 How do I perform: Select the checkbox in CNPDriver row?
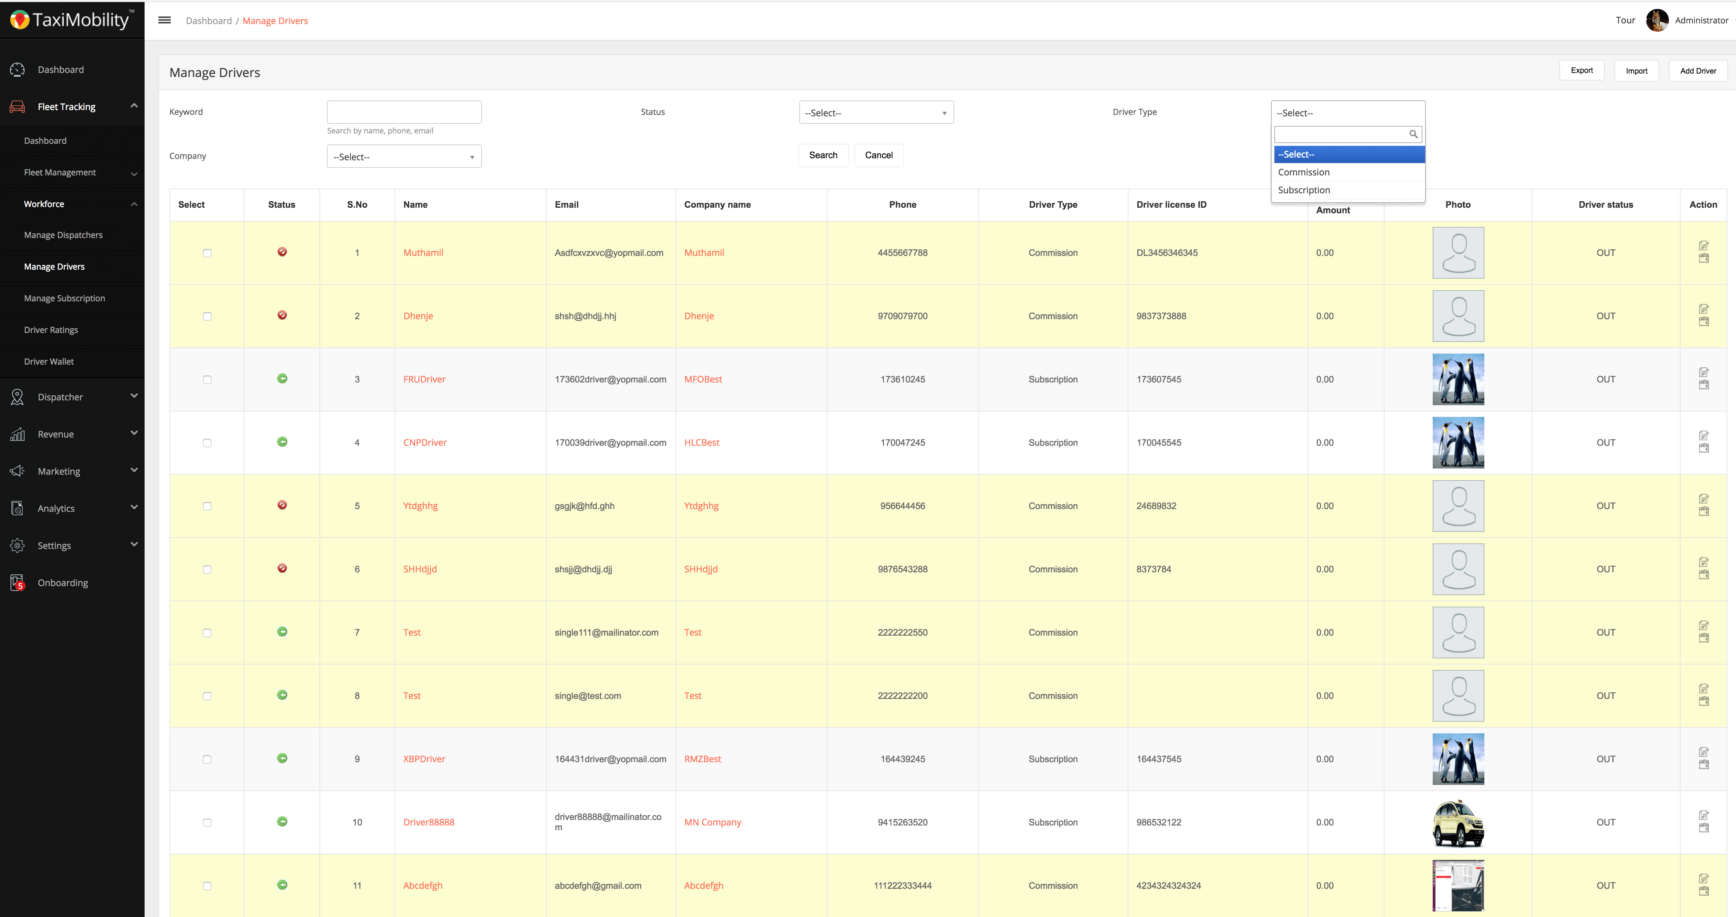click(207, 443)
